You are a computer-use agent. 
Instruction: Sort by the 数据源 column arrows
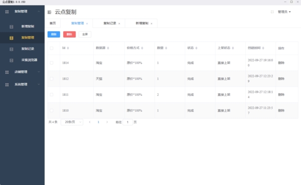[108, 48]
